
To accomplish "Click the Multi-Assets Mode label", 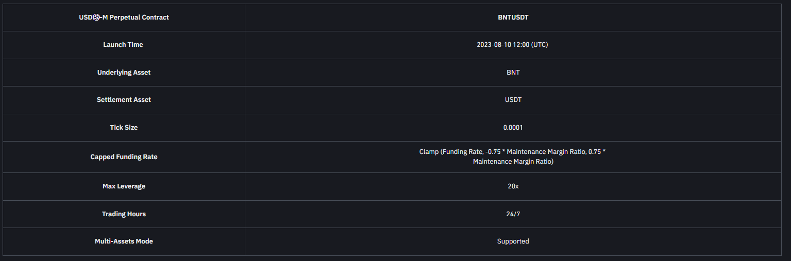I will [124, 241].
